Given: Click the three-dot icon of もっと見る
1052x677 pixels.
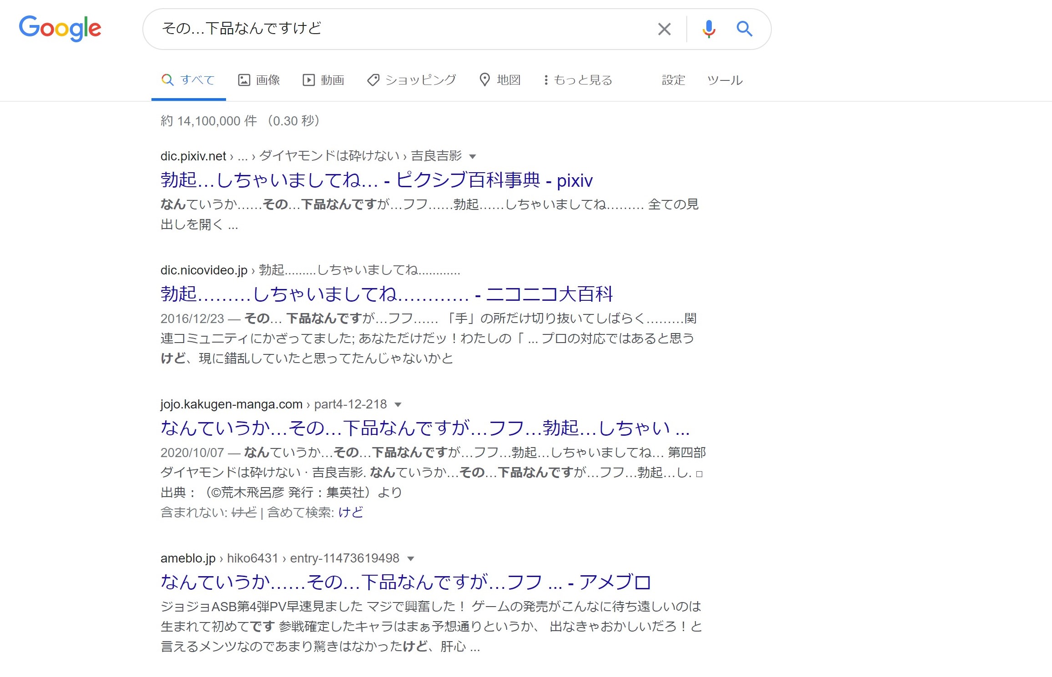Looking at the screenshot, I should point(546,80).
